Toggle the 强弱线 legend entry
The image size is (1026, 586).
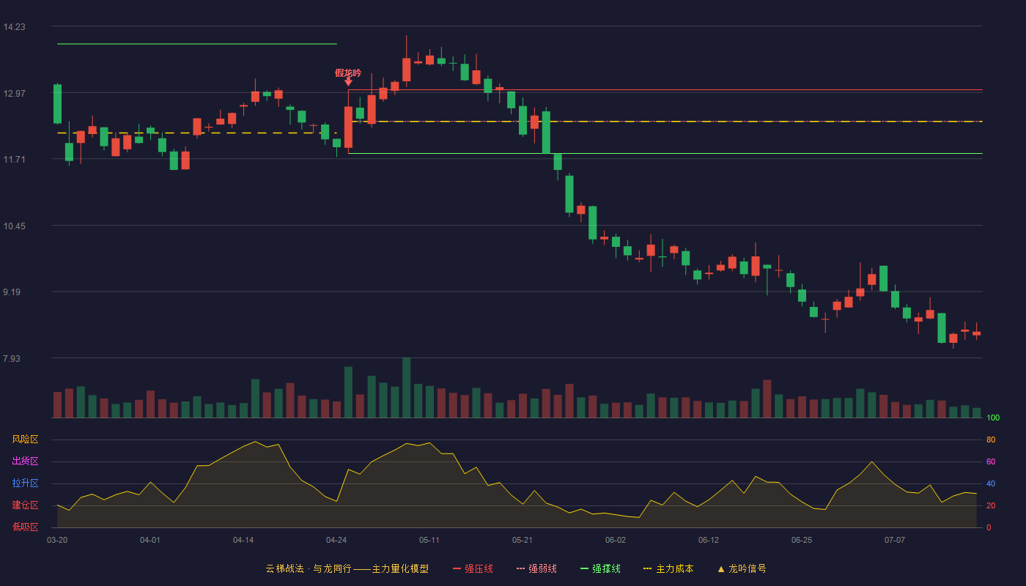point(536,568)
